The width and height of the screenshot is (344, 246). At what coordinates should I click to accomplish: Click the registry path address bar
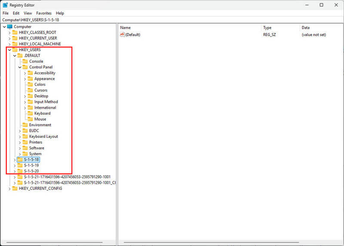click(172, 20)
